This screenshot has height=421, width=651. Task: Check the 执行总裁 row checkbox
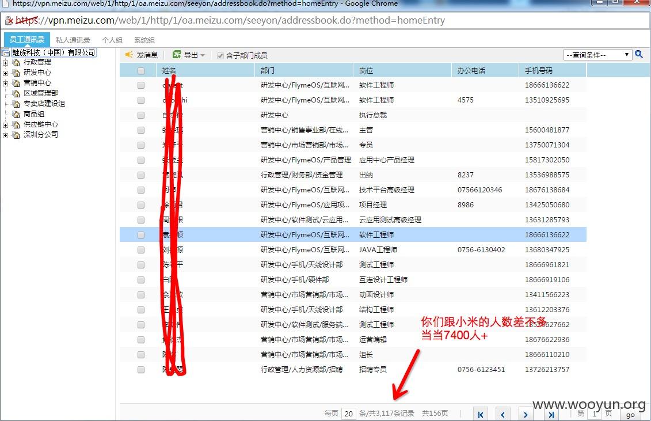click(141, 115)
